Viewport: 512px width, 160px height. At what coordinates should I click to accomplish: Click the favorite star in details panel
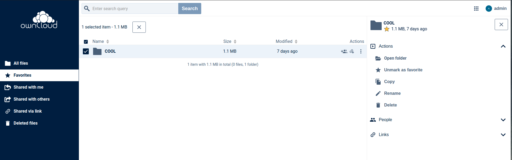[387, 29]
